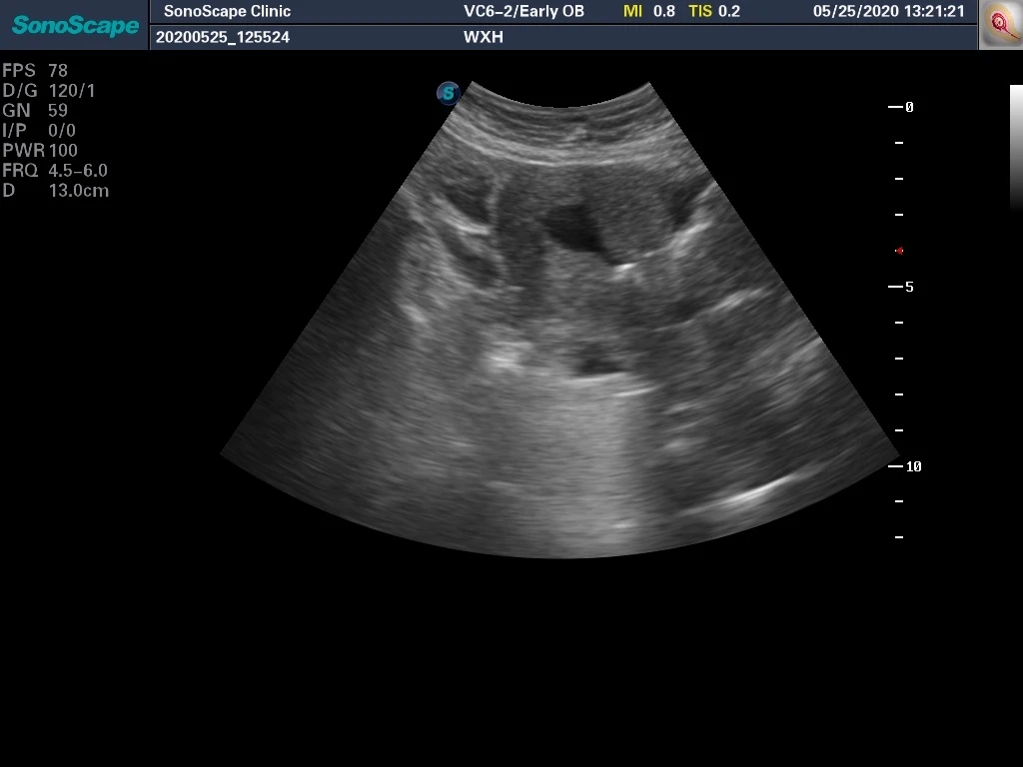Click the SonoScape logo
Viewport: 1023px width, 767px height.
pyautogui.click(x=75, y=25)
